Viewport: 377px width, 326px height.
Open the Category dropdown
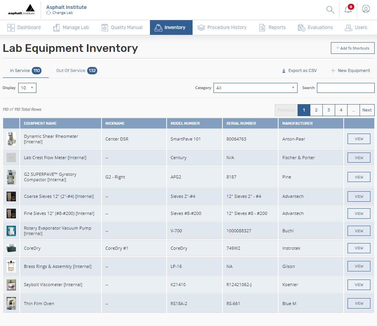coord(255,88)
